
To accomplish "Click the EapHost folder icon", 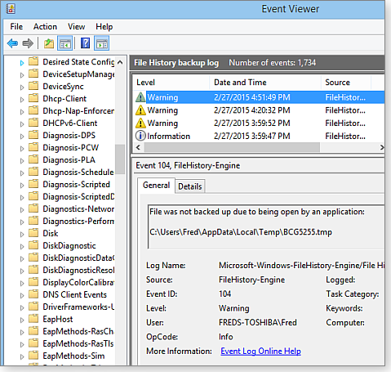I will [33, 319].
